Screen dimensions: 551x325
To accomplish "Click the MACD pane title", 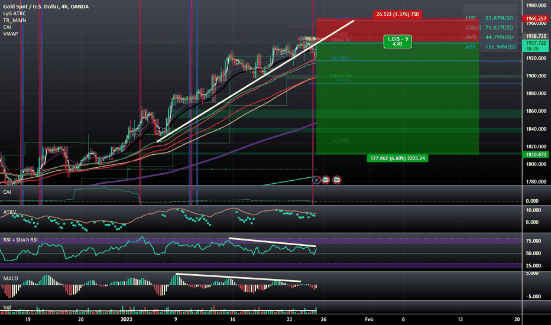I will point(11,278).
